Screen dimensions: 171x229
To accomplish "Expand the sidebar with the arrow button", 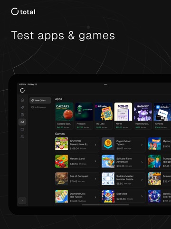I will click(x=22, y=201).
